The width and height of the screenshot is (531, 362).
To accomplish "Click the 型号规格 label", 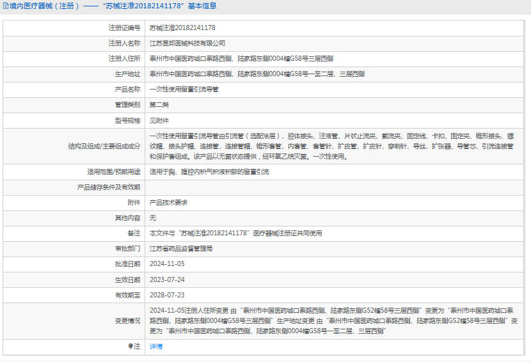I will 127,120.
